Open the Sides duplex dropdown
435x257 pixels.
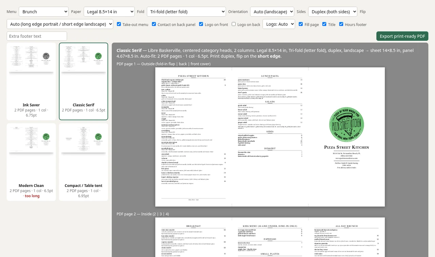[x=333, y=12]
